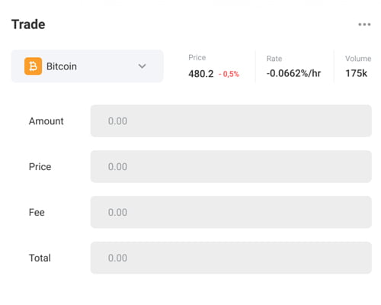
Task: Expand the Bitcoin currency dropdown chevron
Action: pyautogui.click(x=142, y=66)
